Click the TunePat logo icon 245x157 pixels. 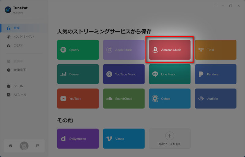pyautogui.click(x=8, y=10)
